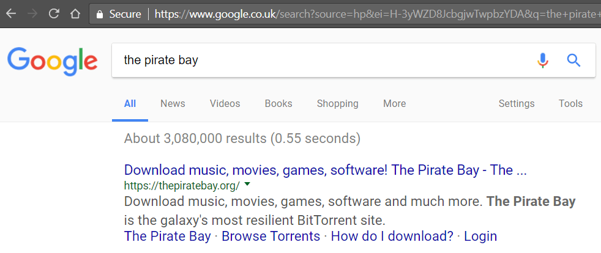This screenshot has height=253, width=601.
Task: Click the Secure padlock icon
Action: coord(100,15)
